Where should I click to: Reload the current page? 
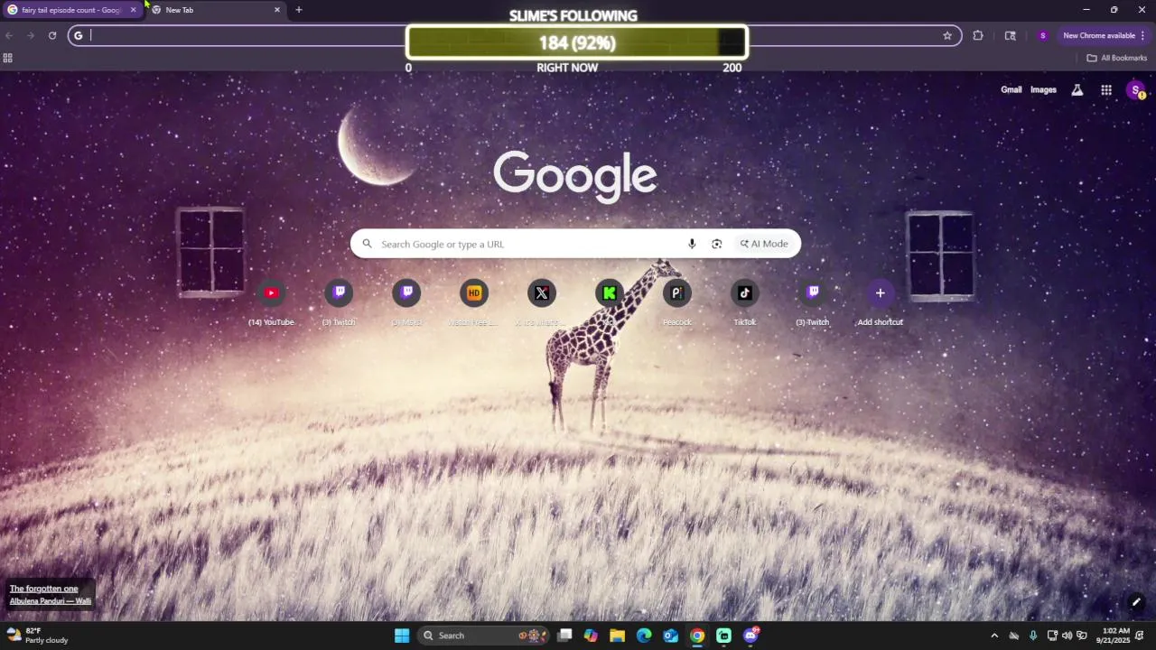(x=52, y=35)
